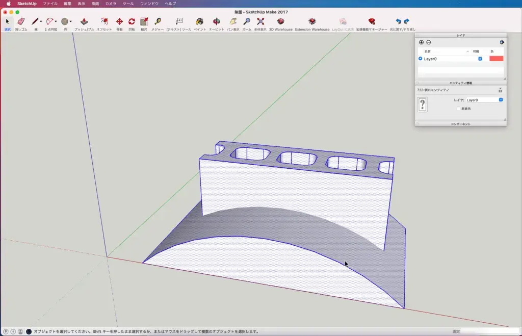
Task: Open the Edit (編集) menu
Action: [x=68, y=4]
